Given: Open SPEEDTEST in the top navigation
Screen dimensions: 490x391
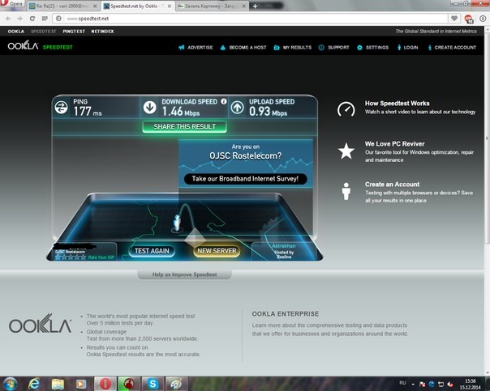Looking at the screenshot, I should point(44,32).
